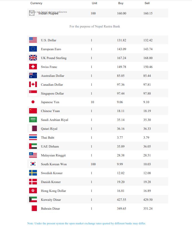192x226 pixels.
Task: Select the U.S. Dollar currency name
Action: coord(49,40)
